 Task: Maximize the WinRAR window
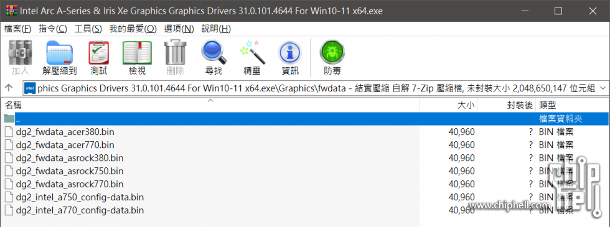[558, 11]
